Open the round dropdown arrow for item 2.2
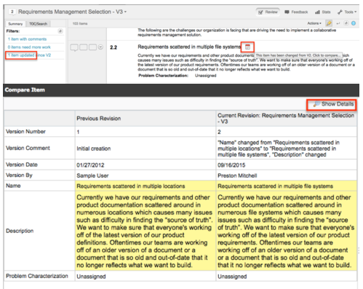 100,47
